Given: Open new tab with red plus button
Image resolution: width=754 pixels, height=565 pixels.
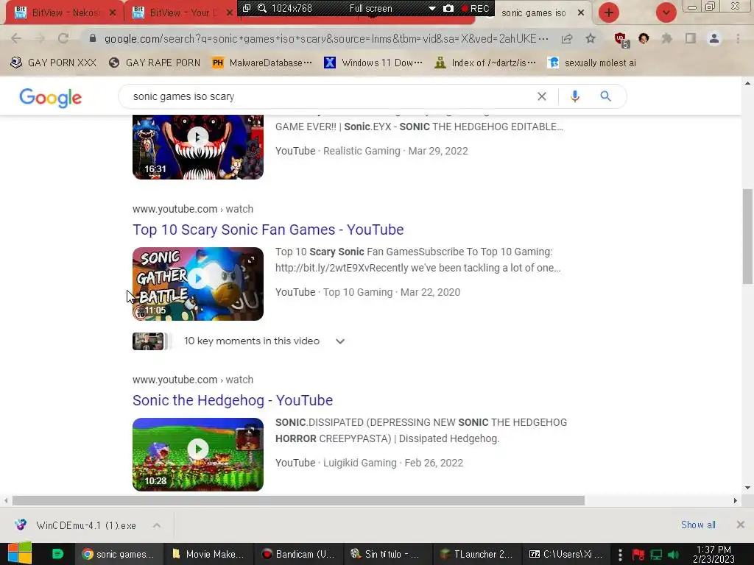Looking at the screenshot, I should (609, 13).
